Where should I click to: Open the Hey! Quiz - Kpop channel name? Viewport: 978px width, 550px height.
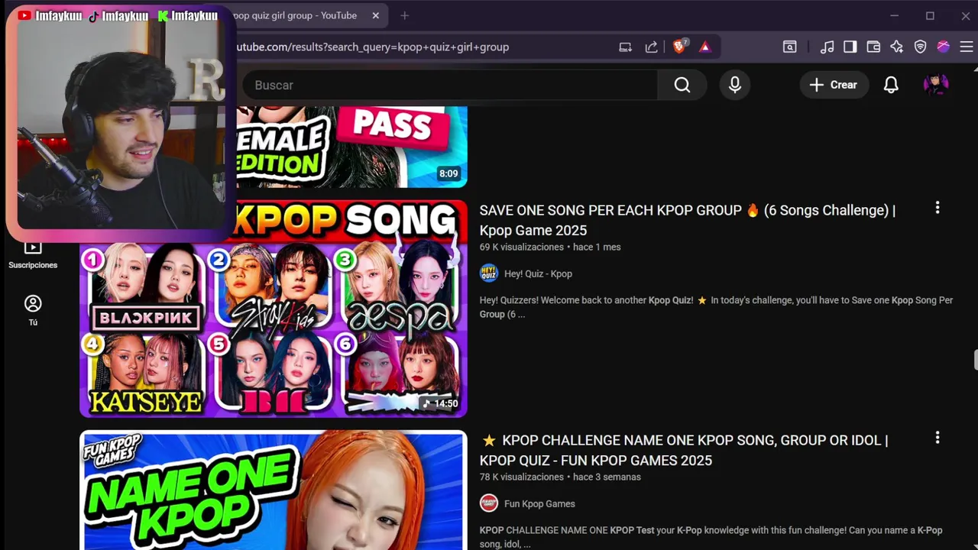pyautogui.click(x=538, y=273)
